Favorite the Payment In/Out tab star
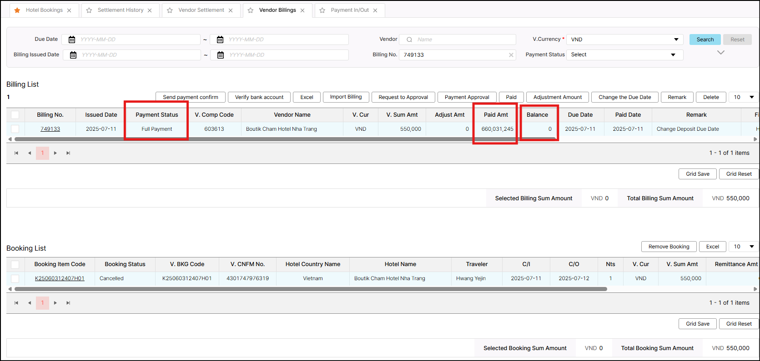760x361 pixels. 322,10
